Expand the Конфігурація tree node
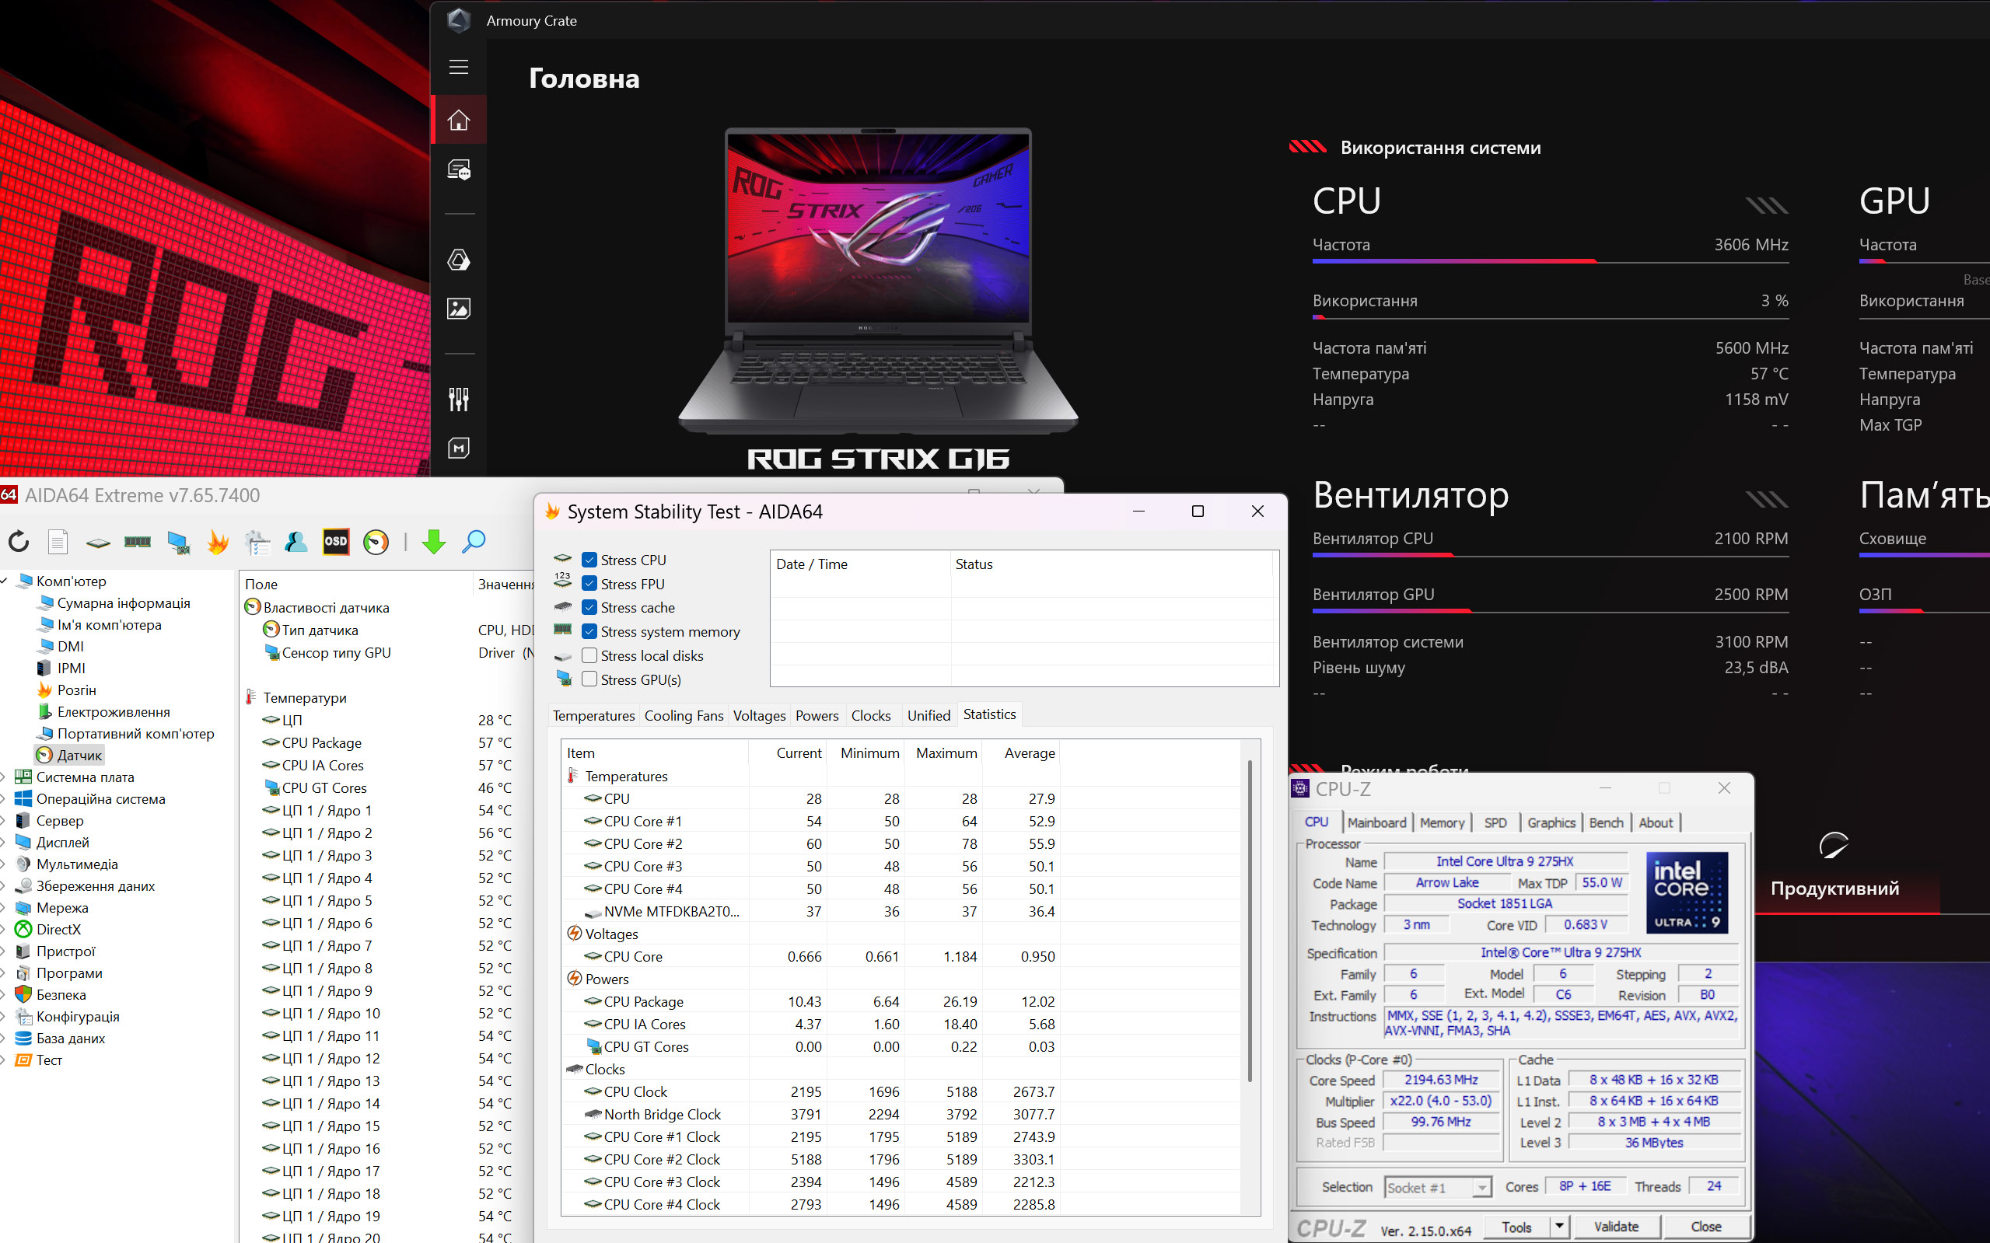This screenshot has height=1243, width=1990. tap(4, 1016)
